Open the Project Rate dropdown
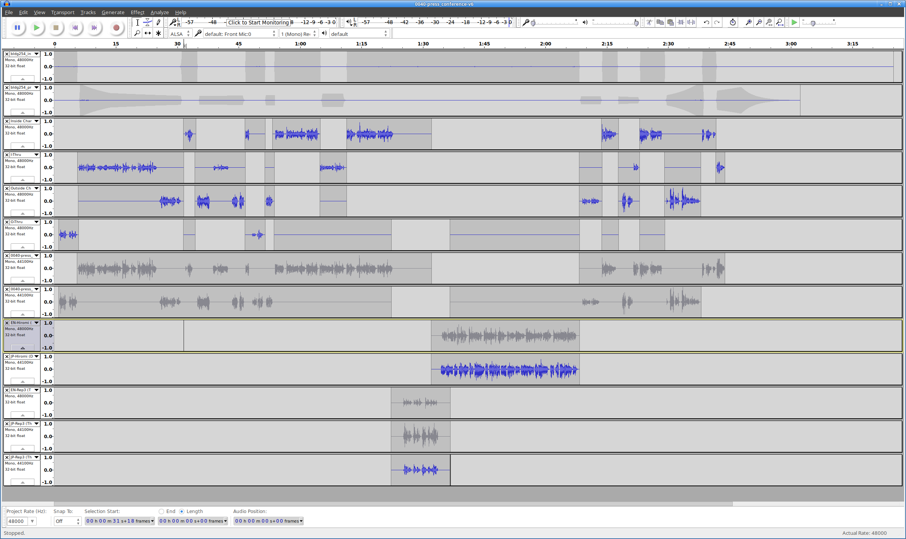The width and height of the screenshot is (906, 539). (33, 521)
